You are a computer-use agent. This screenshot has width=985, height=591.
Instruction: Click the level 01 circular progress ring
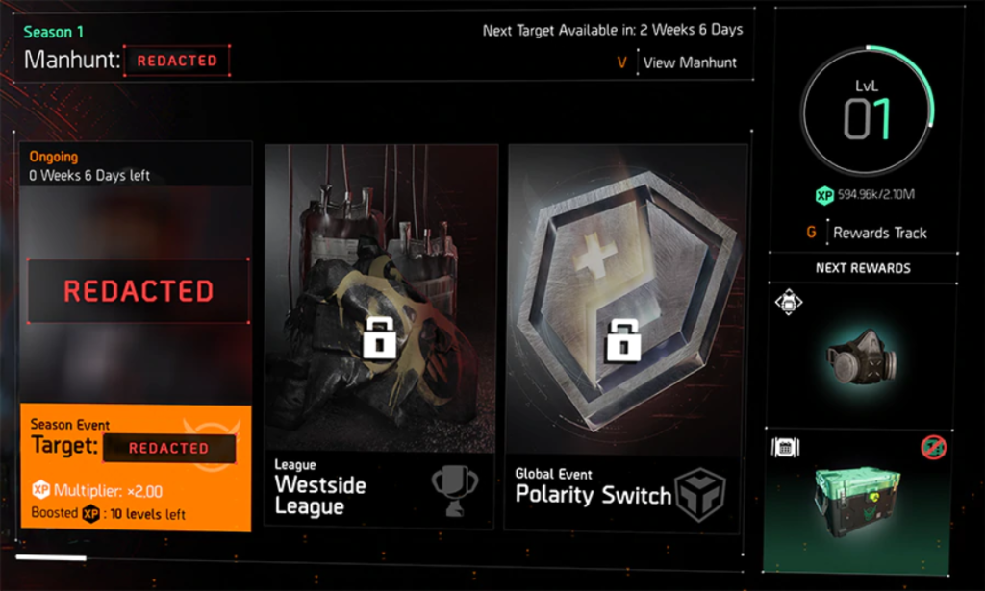pos(868,111)
